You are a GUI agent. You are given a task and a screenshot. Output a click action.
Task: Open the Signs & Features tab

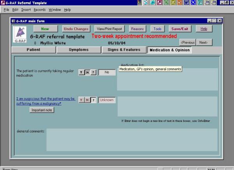pos(124,50)
